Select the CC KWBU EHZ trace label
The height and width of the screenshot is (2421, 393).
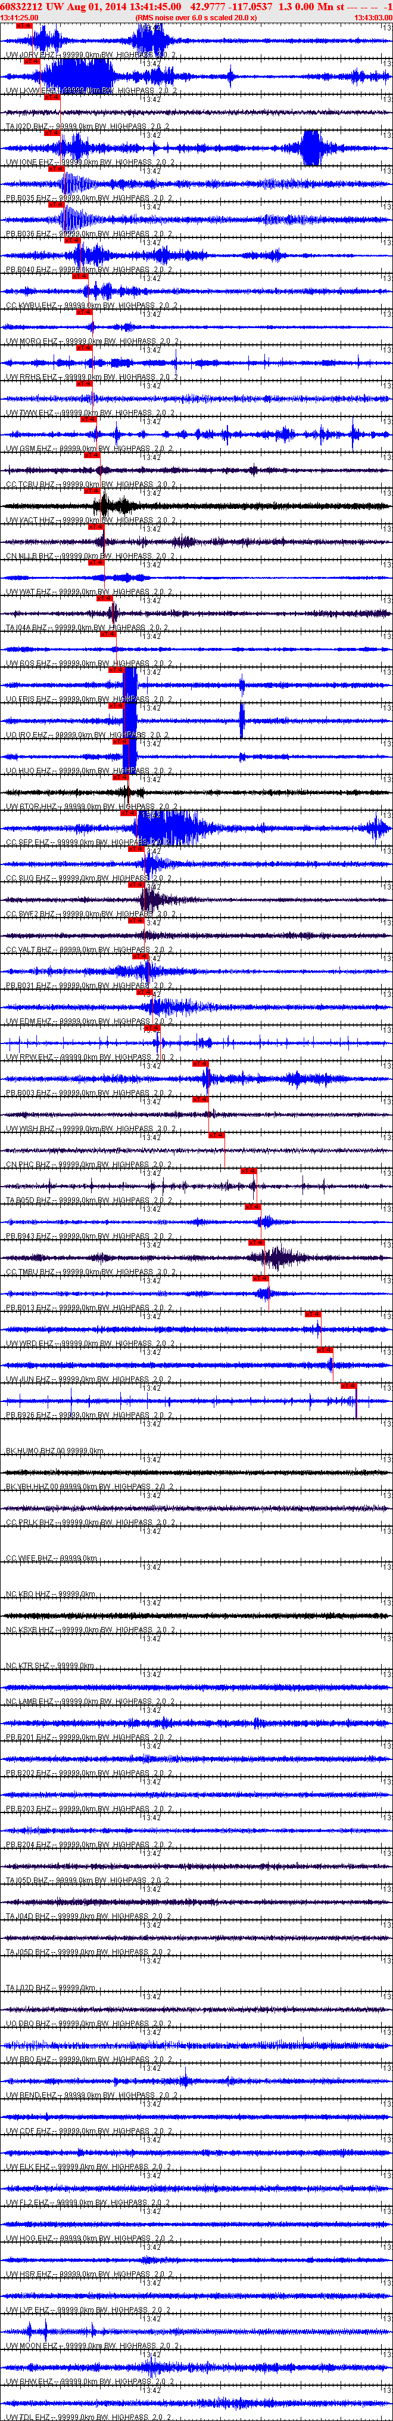92,305
